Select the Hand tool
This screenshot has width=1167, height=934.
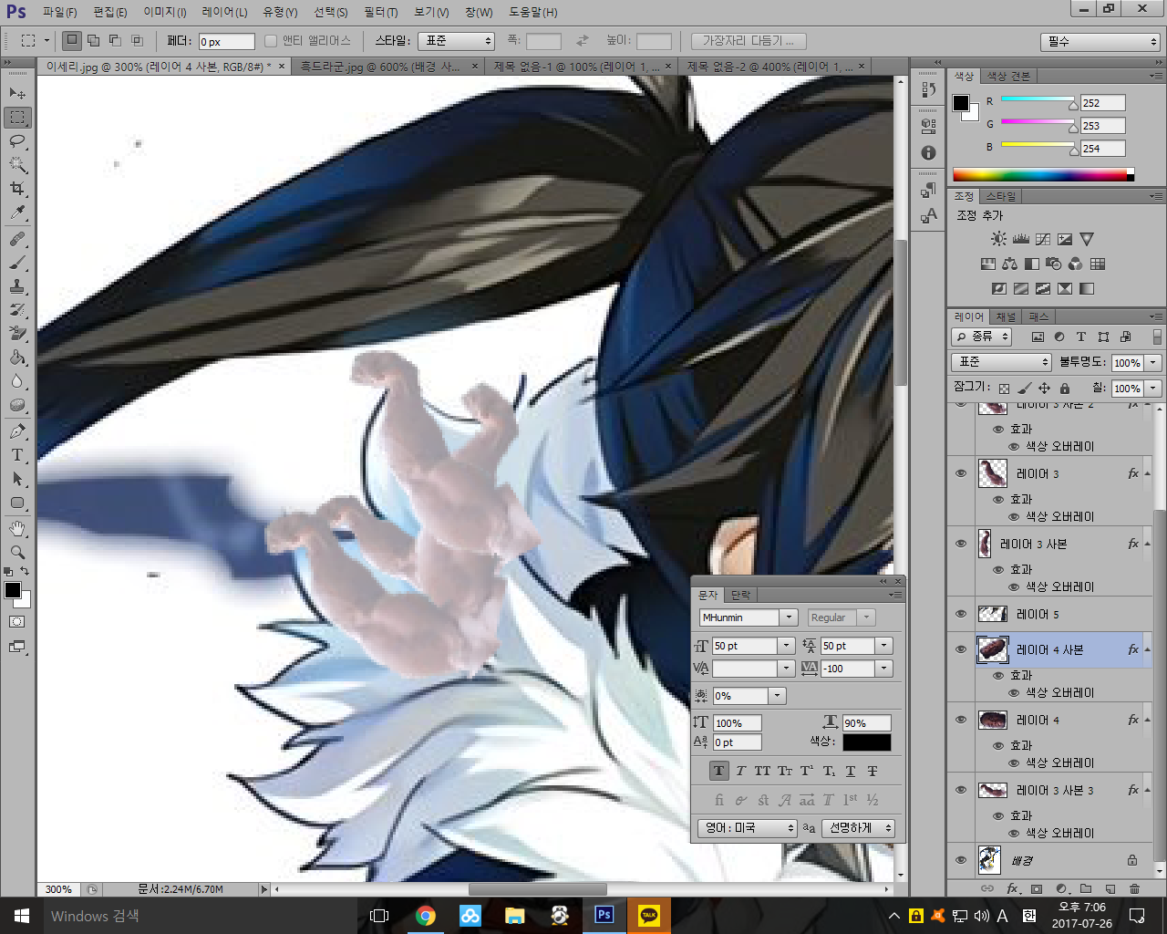17,529
